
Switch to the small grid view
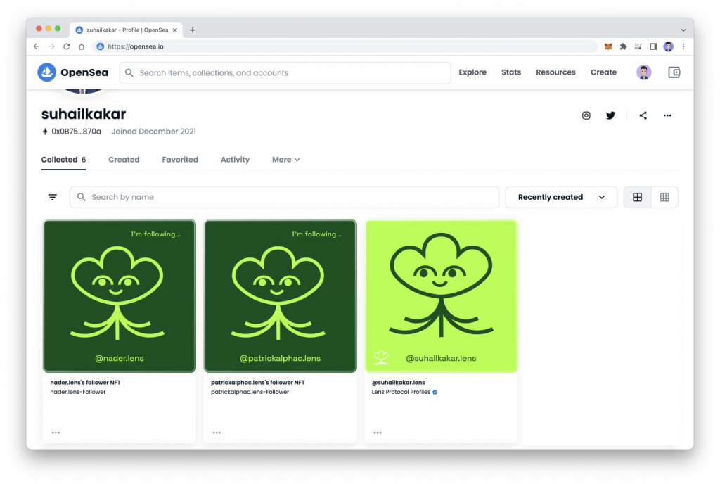pos(664,197)
